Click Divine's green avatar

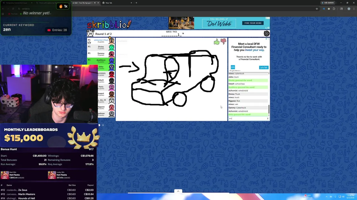[112, 47]
